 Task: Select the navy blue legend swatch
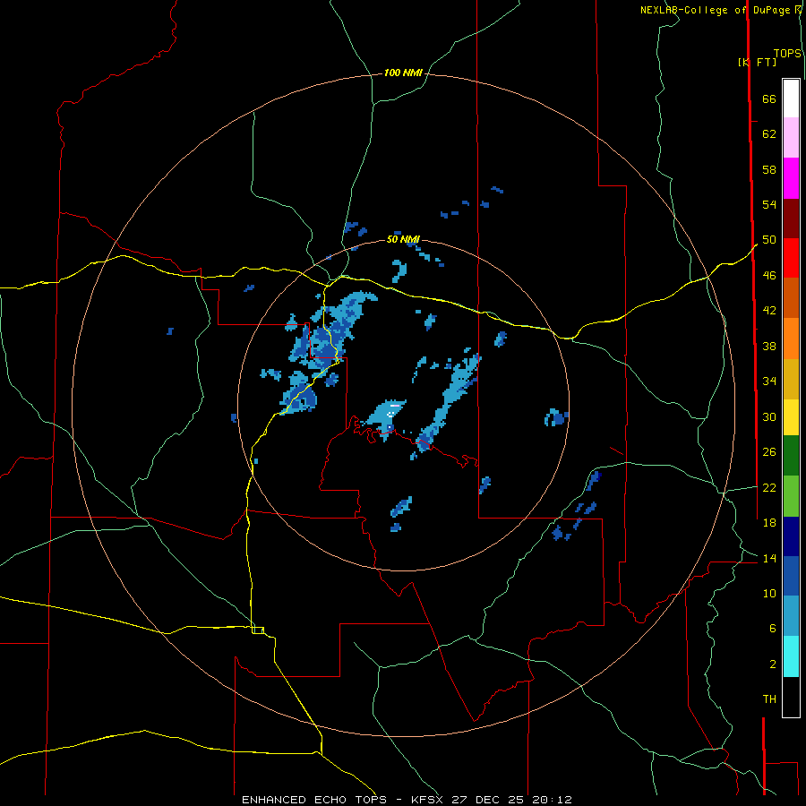coord(791,536)
